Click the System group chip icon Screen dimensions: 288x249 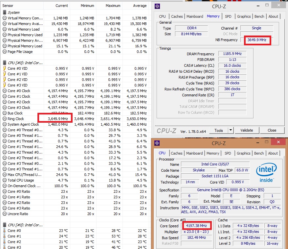(4, 12)
